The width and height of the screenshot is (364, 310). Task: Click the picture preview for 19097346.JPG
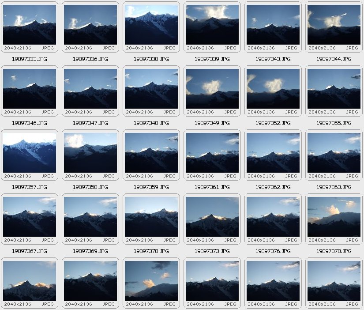point(30,89)
